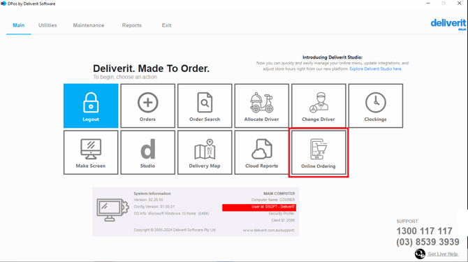The height and width of the screenshot is (262, 468).
Task: Click the Config Version 01.00.01 text
Action: pyautogui.click(x=154, y=207)
